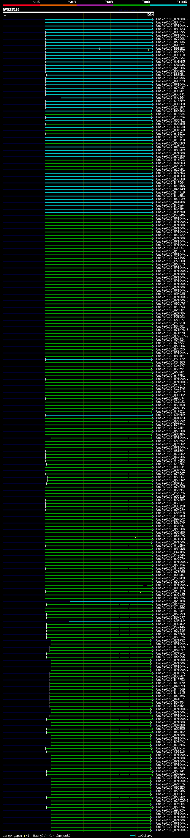Click the UniRef100_B8LWP1 label
Viewport: 190px width, 838px height.
pos(170,356)
